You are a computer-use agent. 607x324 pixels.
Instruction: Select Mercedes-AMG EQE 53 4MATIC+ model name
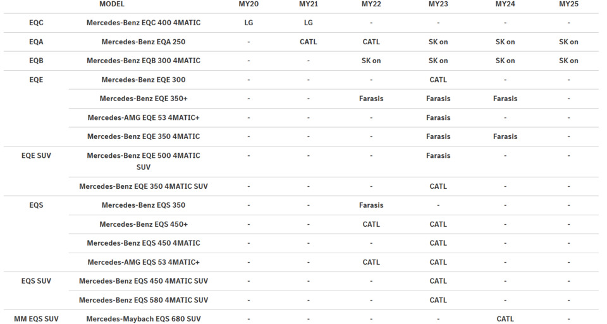click(144, 117)
